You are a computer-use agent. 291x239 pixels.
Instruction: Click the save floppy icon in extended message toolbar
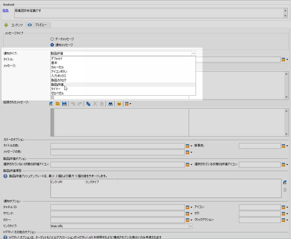pos(64,104)
